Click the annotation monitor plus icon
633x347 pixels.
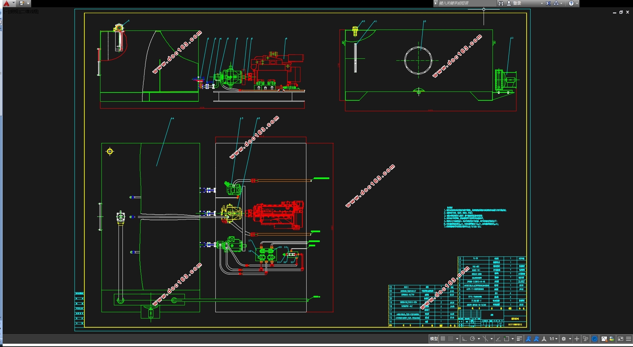pyautogui.click(x=577, y=339)
